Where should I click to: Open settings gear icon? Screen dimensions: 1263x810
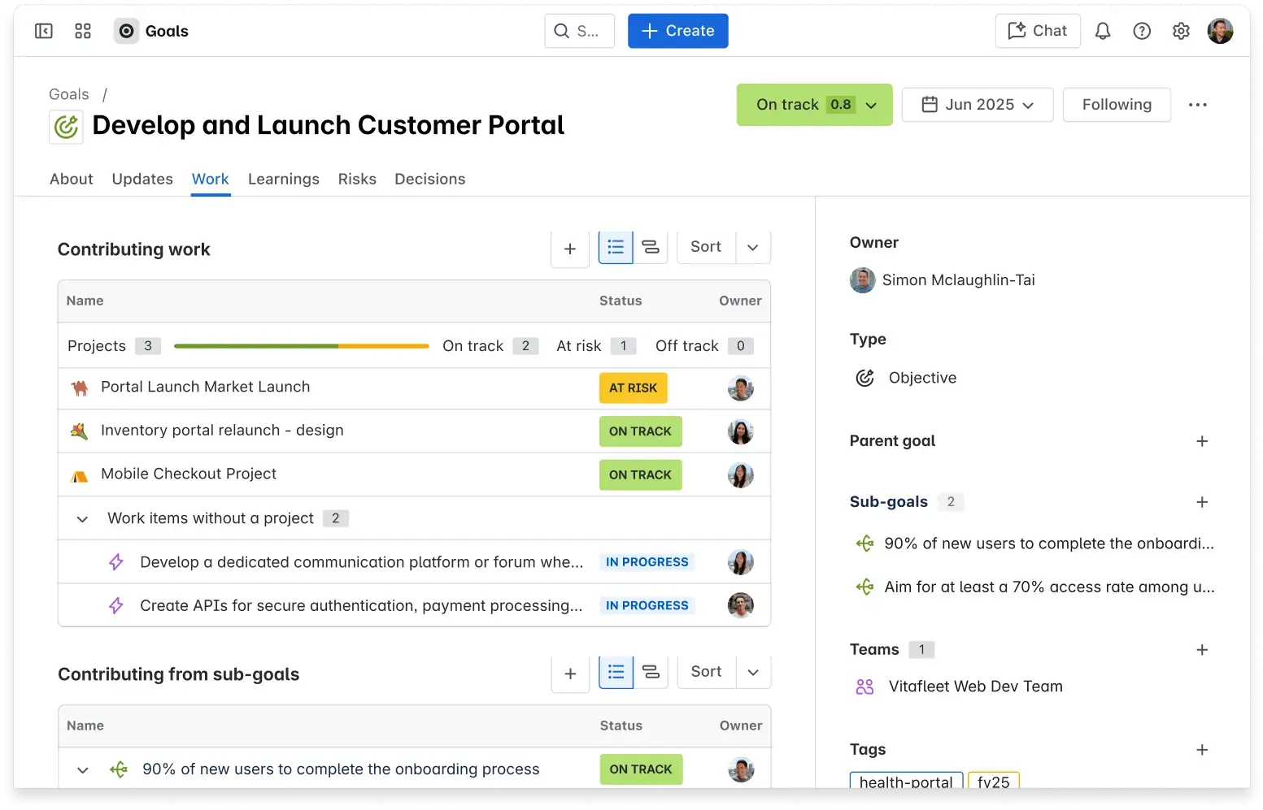1181,31
